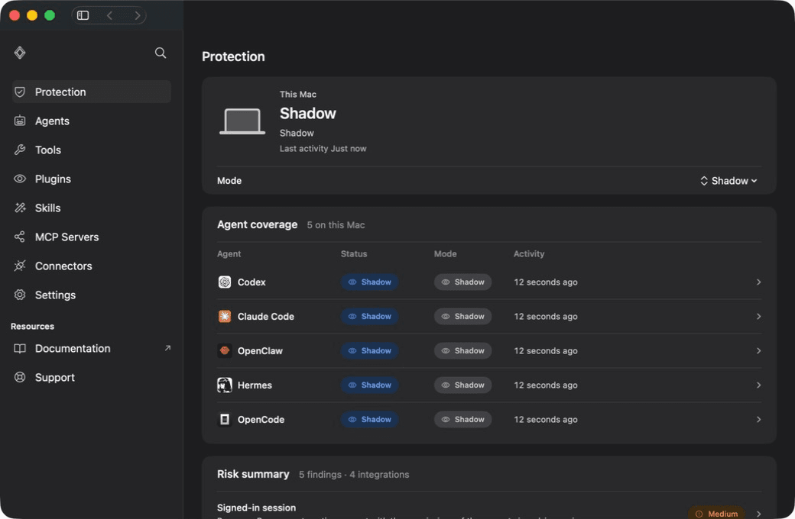Click the This Mac laptop icon
The image size is (795, 519).
[x=242, y=121]
